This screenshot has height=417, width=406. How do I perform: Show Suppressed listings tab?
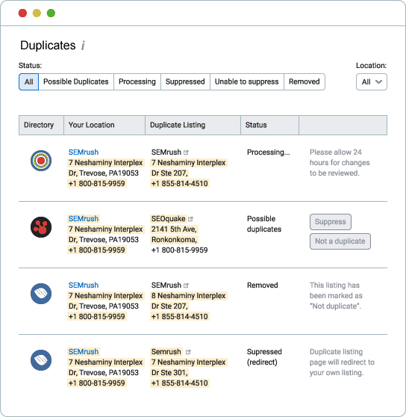tap(185, 82)
